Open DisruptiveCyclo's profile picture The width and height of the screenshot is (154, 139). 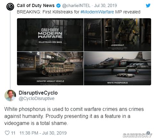pyautogui.click(x=10, y=96)
